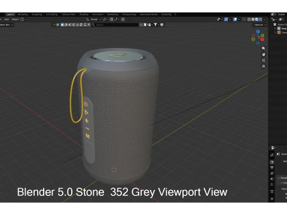Select the Layout workspace tab
Screen dimensions: 287x215
(x=10, y=14)
